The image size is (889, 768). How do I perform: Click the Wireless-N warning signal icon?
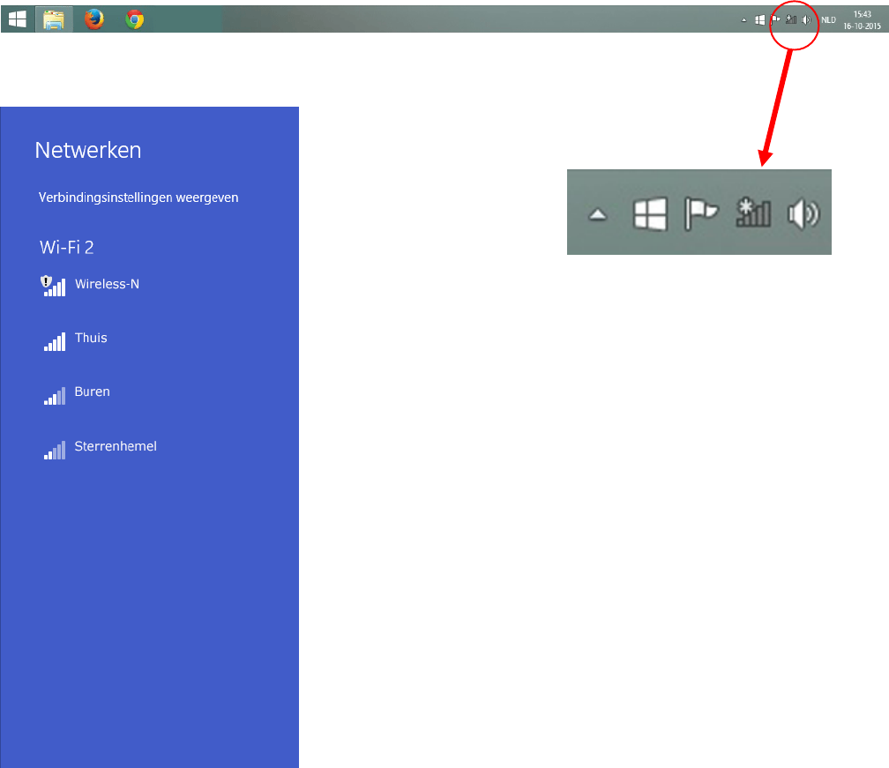point(53,286)
